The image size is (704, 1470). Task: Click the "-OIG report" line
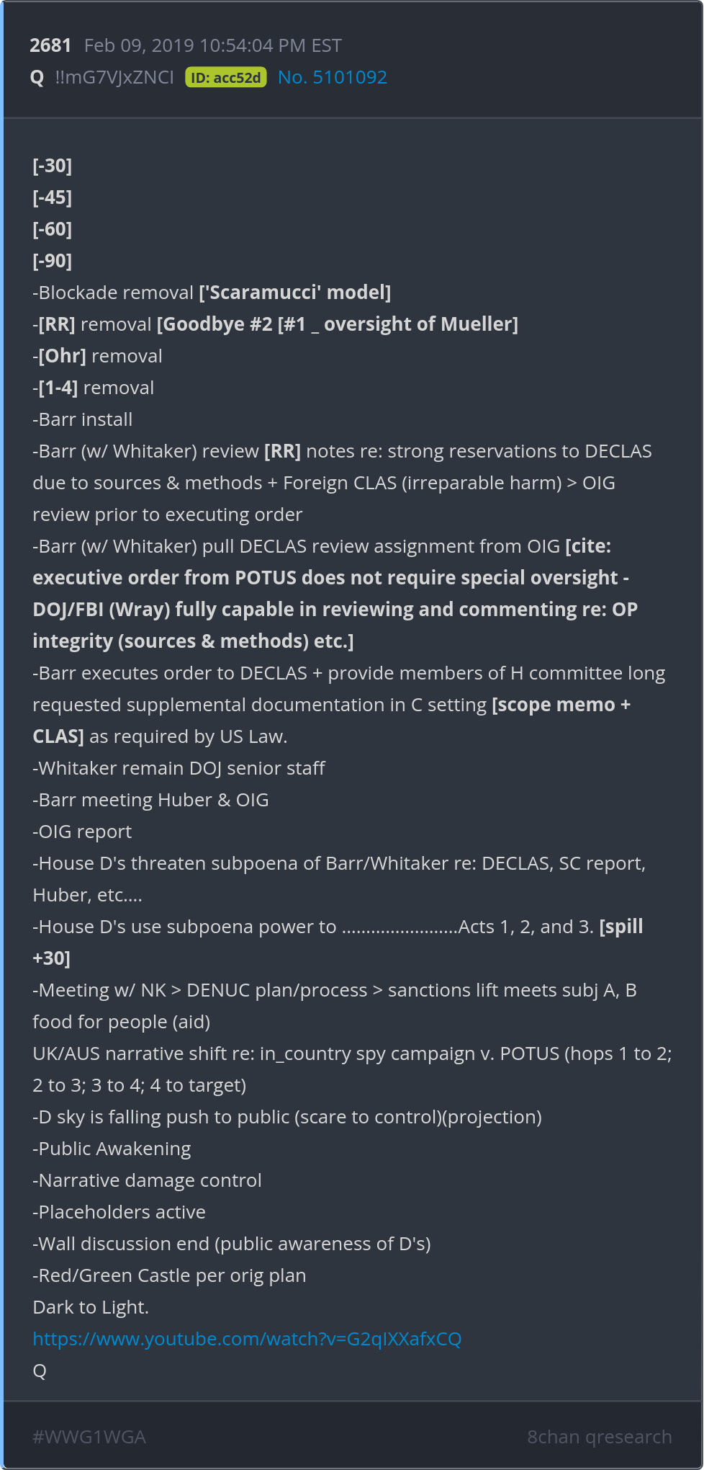click(82, 832)
